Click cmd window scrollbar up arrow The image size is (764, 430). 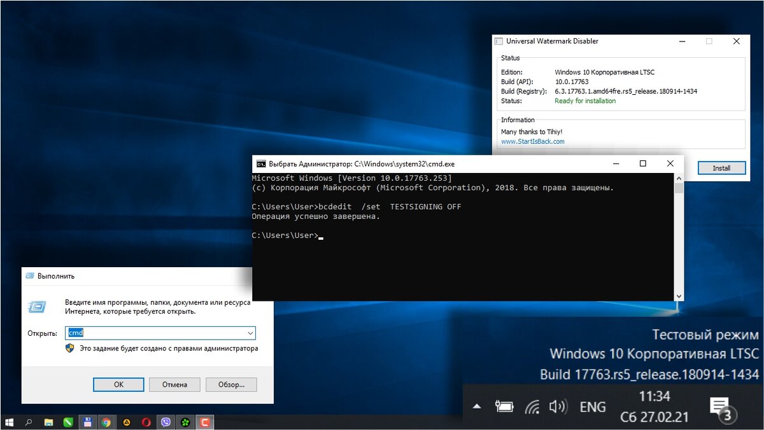click(x=679, y=177)
